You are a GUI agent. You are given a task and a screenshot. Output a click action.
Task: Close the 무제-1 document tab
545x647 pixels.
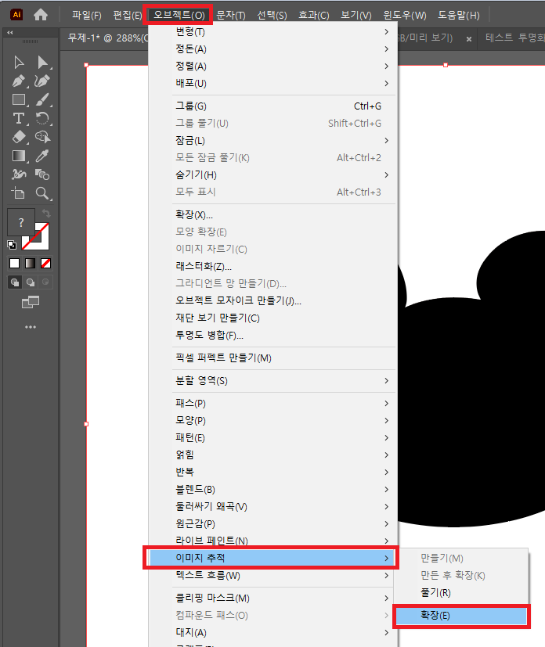(x=469, y=39)
